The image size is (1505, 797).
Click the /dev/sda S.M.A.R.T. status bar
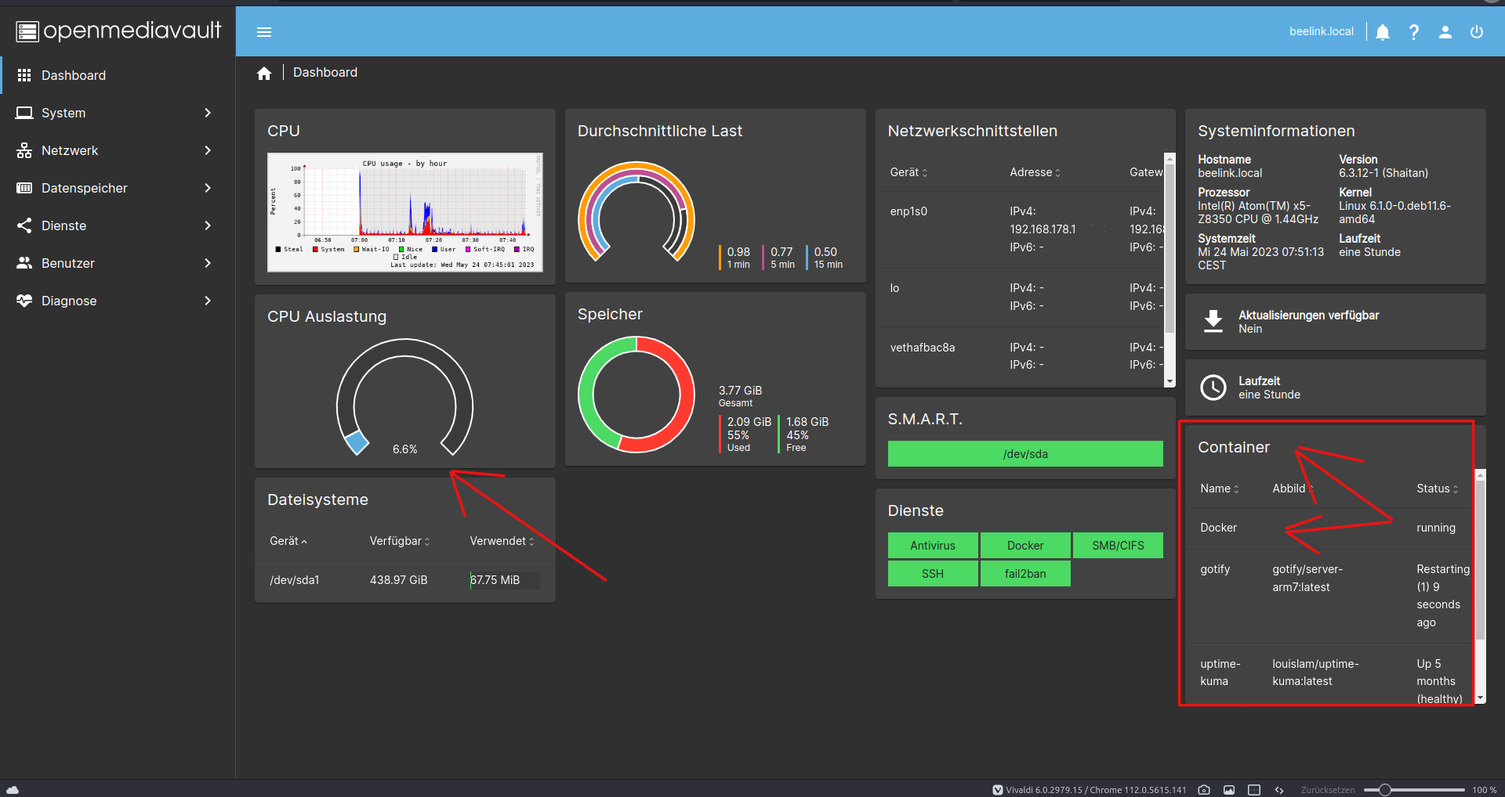pyautogui.click(x=1025, y=454)
